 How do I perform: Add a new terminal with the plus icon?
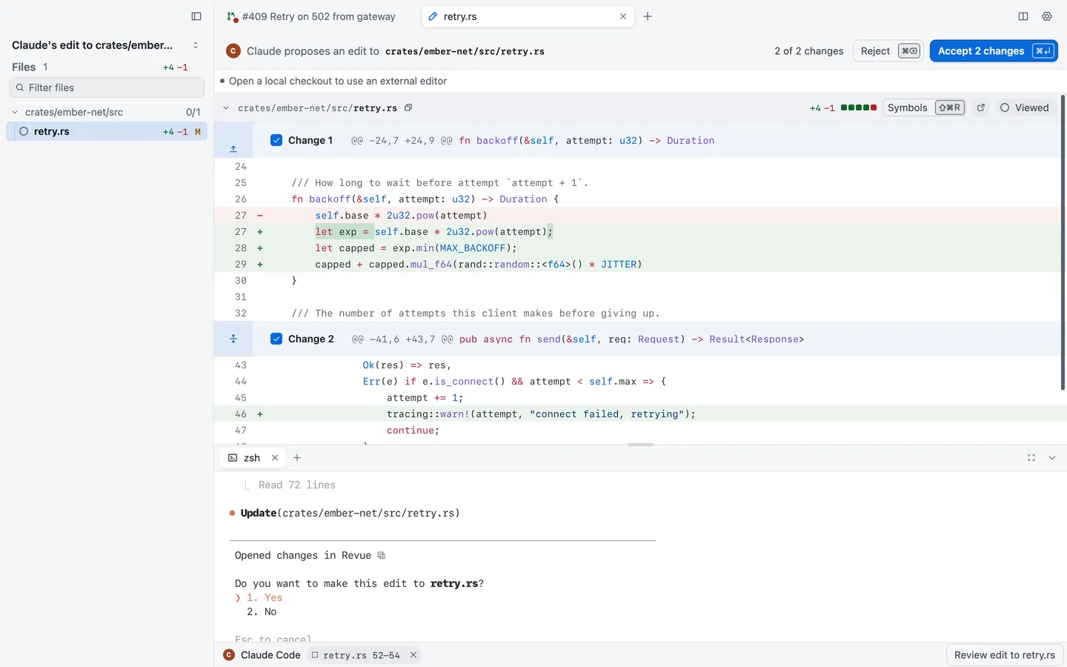tap(297, 458)
